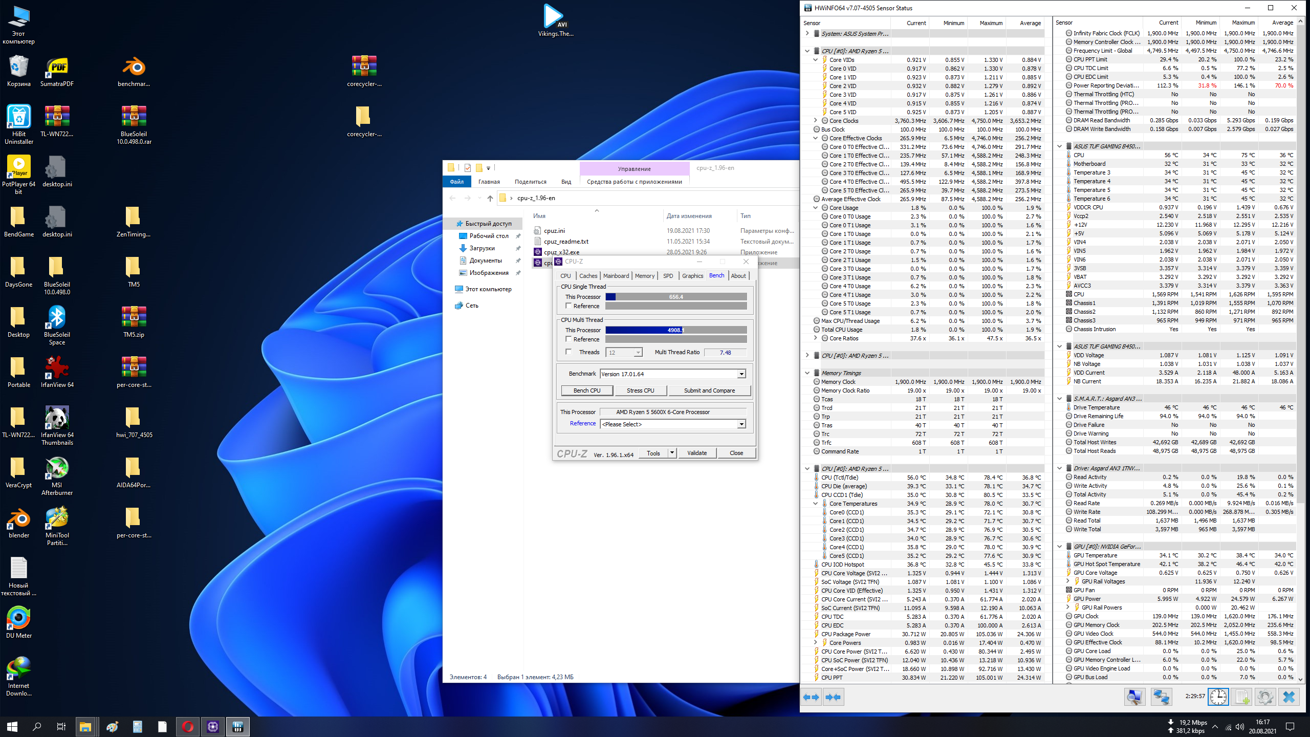Click HWiNFO reset clock icon

point(1218,697)
